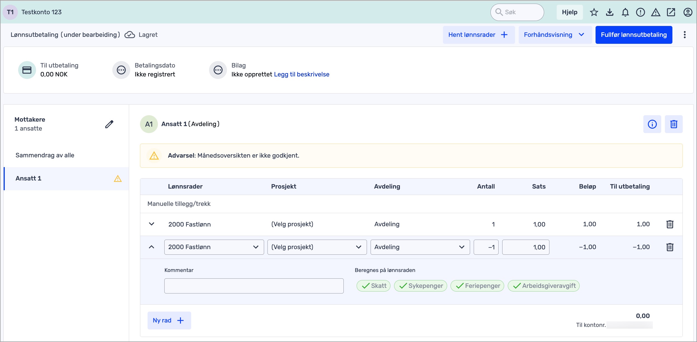697x342 pixels.
Task: Click the Hjelp button
Action: click(x=570, y=12)
